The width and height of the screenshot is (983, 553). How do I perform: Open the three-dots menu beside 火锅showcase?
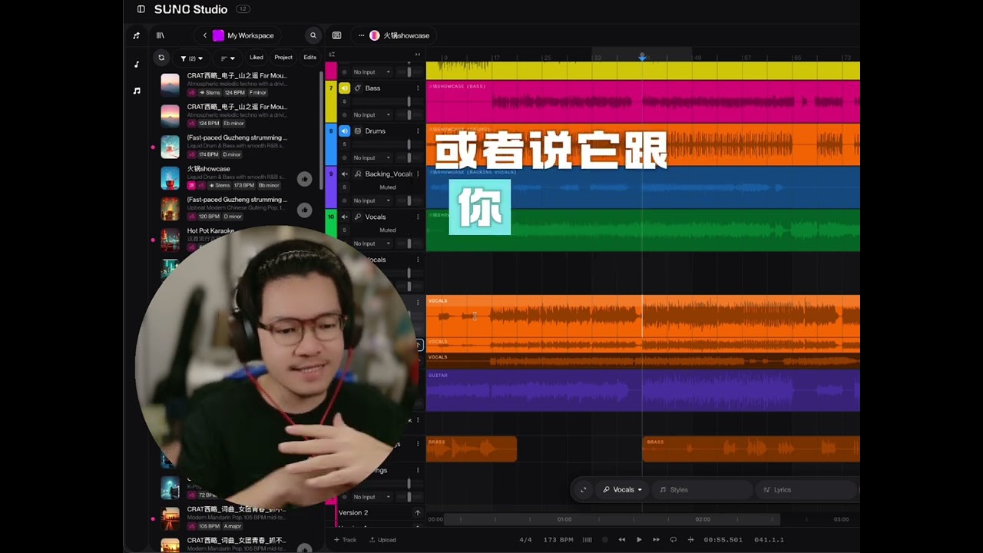coord(361,35)
